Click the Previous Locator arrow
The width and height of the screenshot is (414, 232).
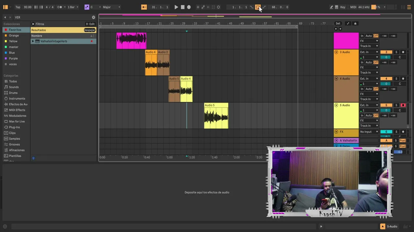[x=336, y=29]
